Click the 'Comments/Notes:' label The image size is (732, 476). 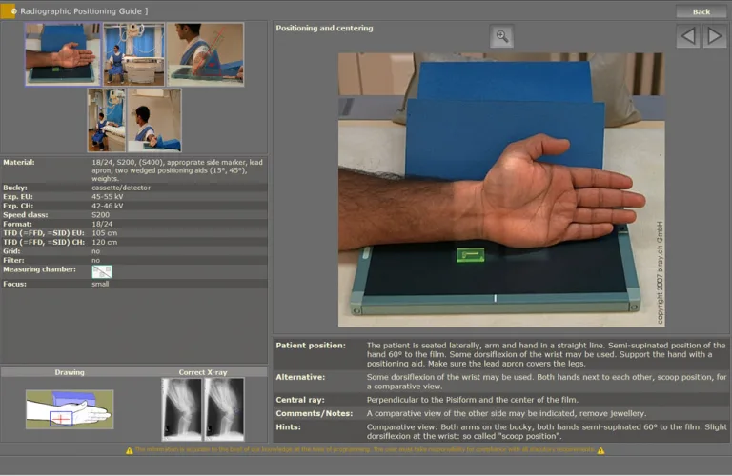tap(315, 413)
